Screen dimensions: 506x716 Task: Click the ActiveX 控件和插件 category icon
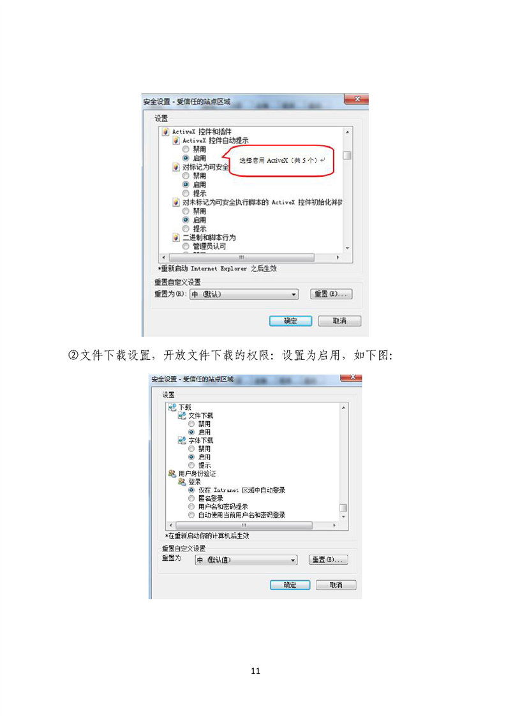tap(165, 131)
